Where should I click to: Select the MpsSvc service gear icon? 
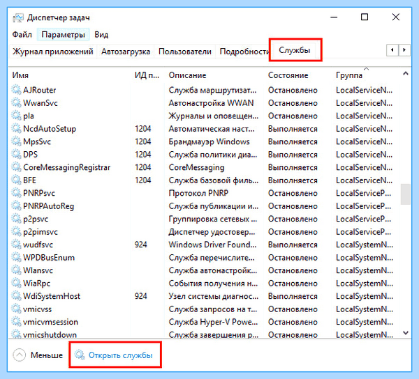[16, 141]
